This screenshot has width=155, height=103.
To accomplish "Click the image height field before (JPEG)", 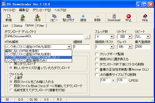I will [x=122, y=80].
